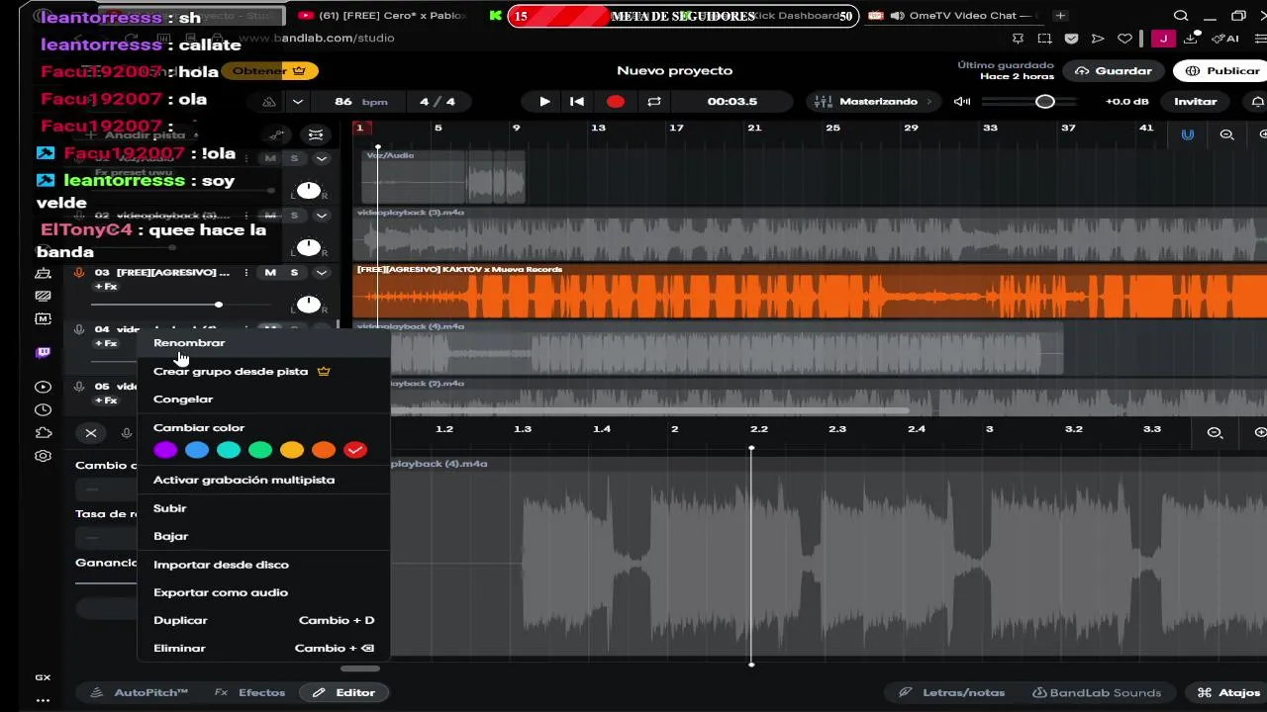Click the Invitar button
This screenshot has height=712, width=1267.
tap(1196, 102)
